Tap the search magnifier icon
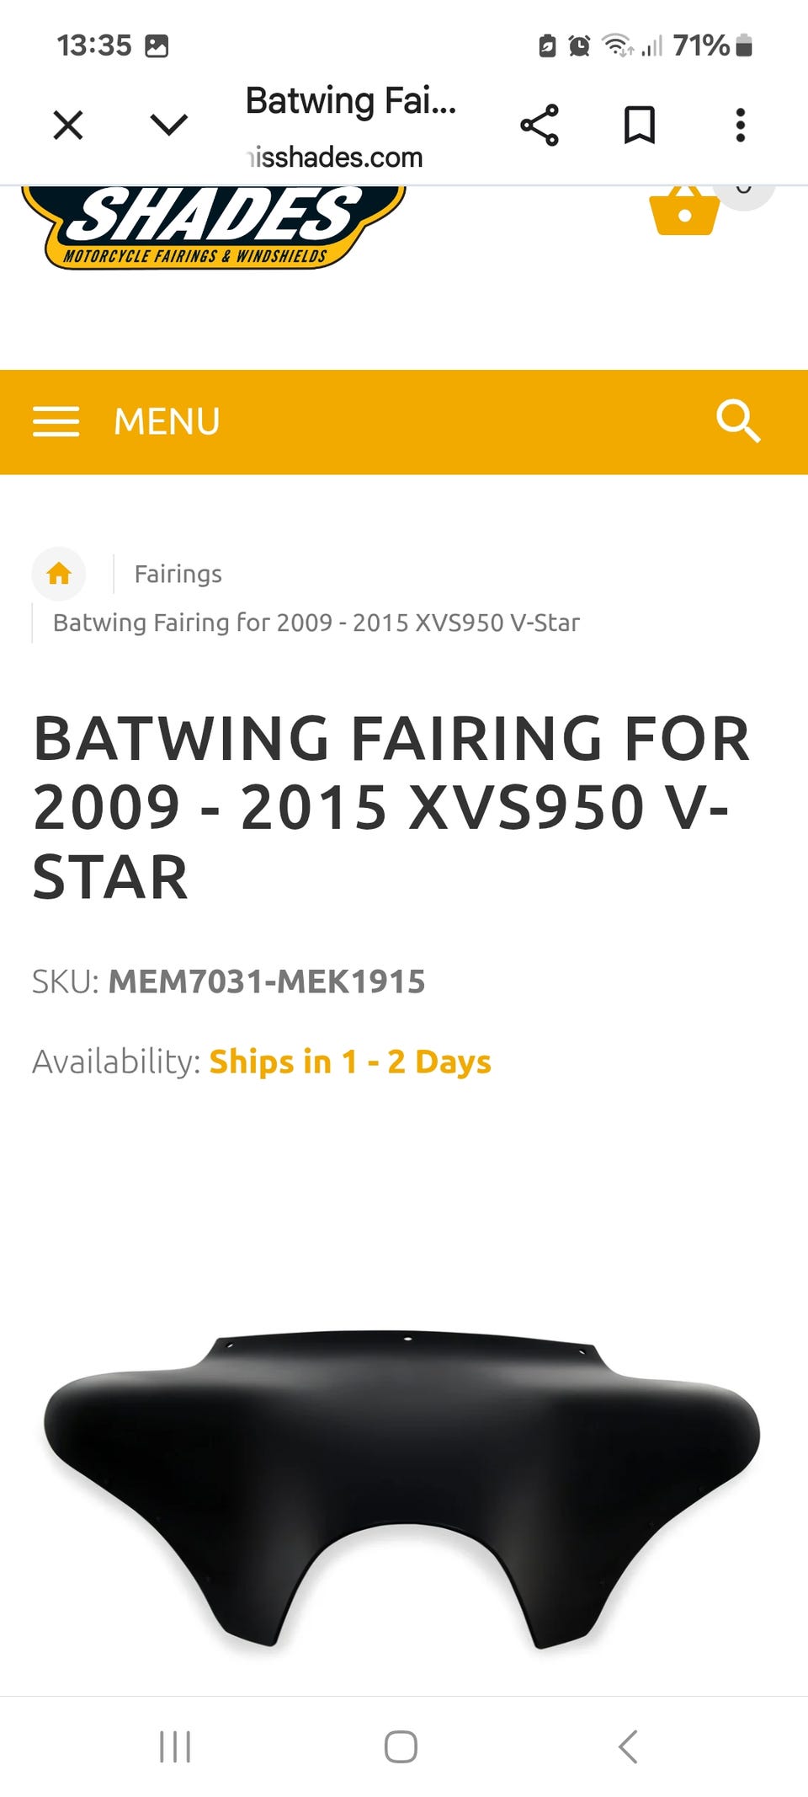 [x=737, y=421]
